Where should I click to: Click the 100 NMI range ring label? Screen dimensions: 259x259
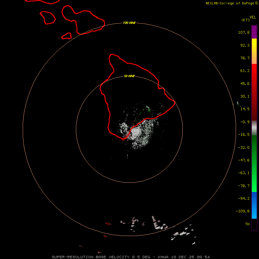(129, 23)
